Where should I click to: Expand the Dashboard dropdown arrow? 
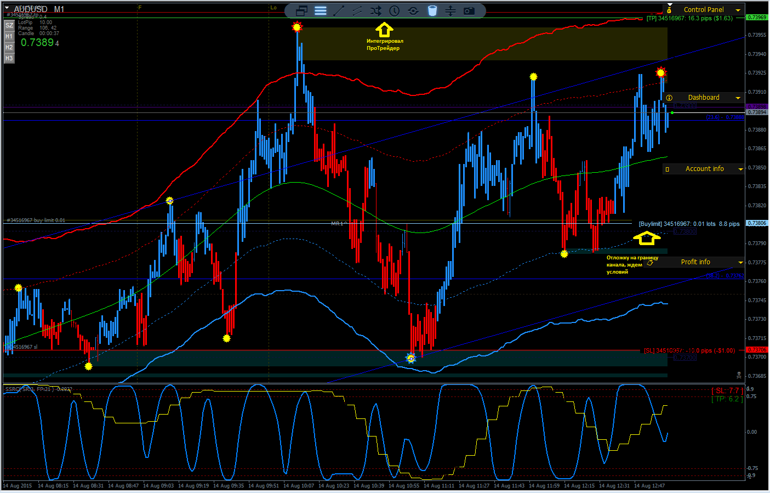(738, 98)
